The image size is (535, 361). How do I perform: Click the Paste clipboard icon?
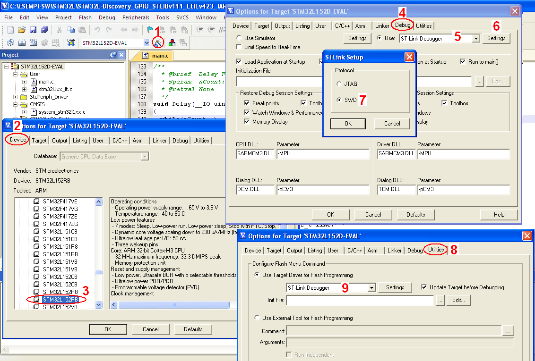[82, 30]
